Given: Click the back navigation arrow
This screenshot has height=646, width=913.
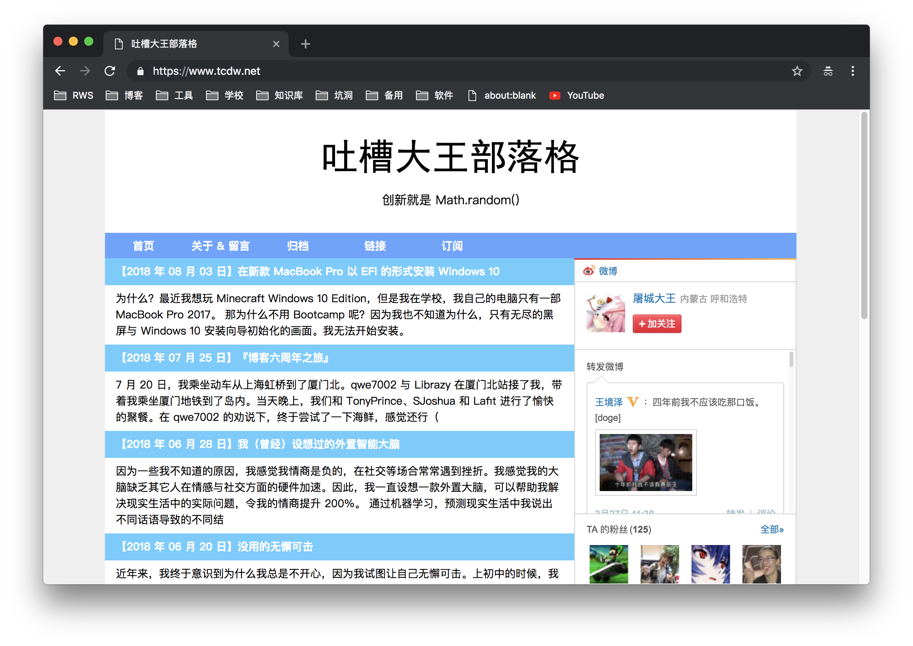Looking at the screenshot, I should (60, 71).
